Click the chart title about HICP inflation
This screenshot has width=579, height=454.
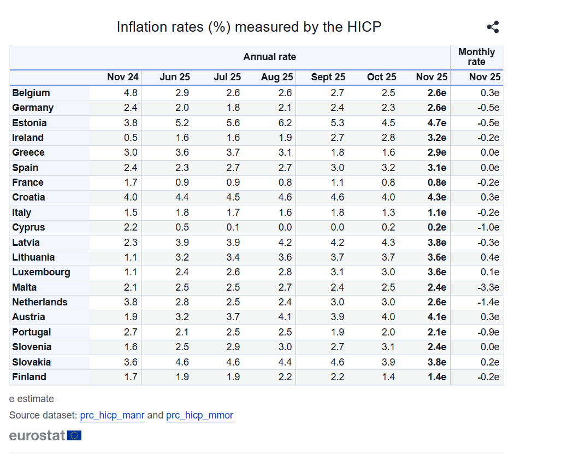(249, 27)
